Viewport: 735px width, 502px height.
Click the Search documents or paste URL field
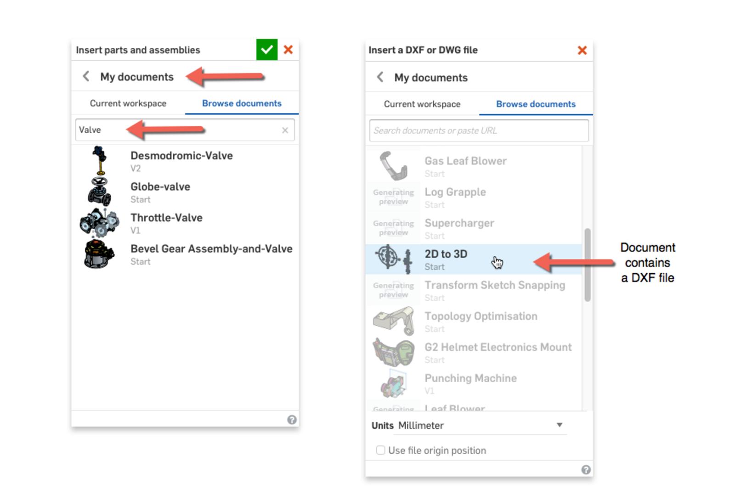point(479,131)
